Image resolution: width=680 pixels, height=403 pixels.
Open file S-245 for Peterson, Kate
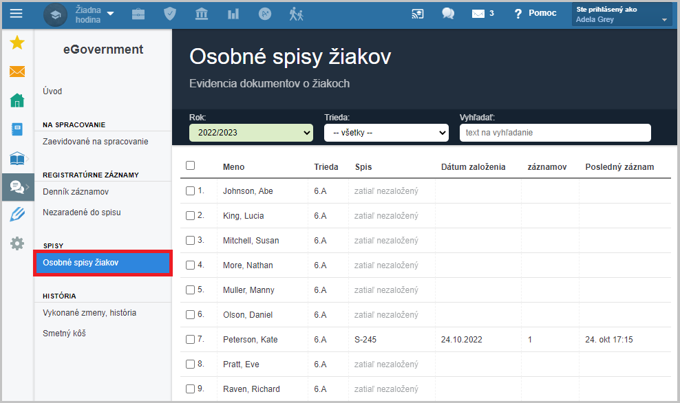365,340
